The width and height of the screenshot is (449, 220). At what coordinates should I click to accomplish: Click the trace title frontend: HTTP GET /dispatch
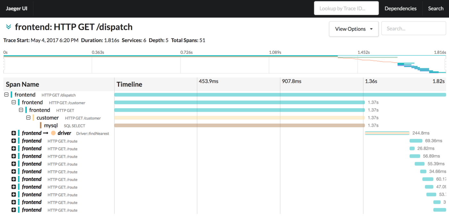click(74, 27)
